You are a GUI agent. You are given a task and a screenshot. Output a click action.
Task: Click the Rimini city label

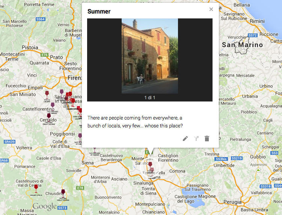[x=257, y=21]
